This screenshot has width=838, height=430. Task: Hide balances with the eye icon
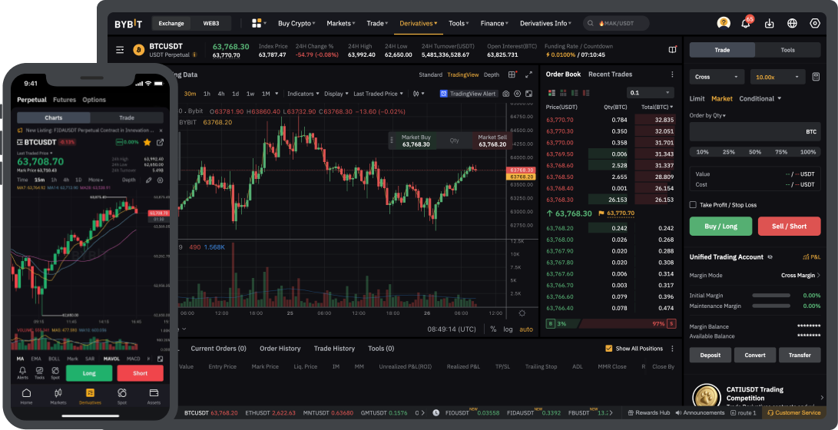[x=770, y=257]
